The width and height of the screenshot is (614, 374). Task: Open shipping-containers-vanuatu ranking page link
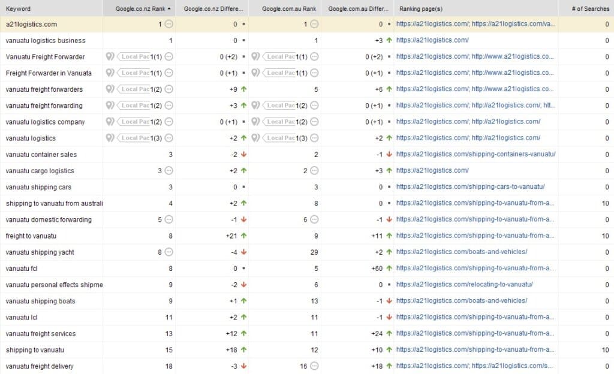[x=475, y=154]
